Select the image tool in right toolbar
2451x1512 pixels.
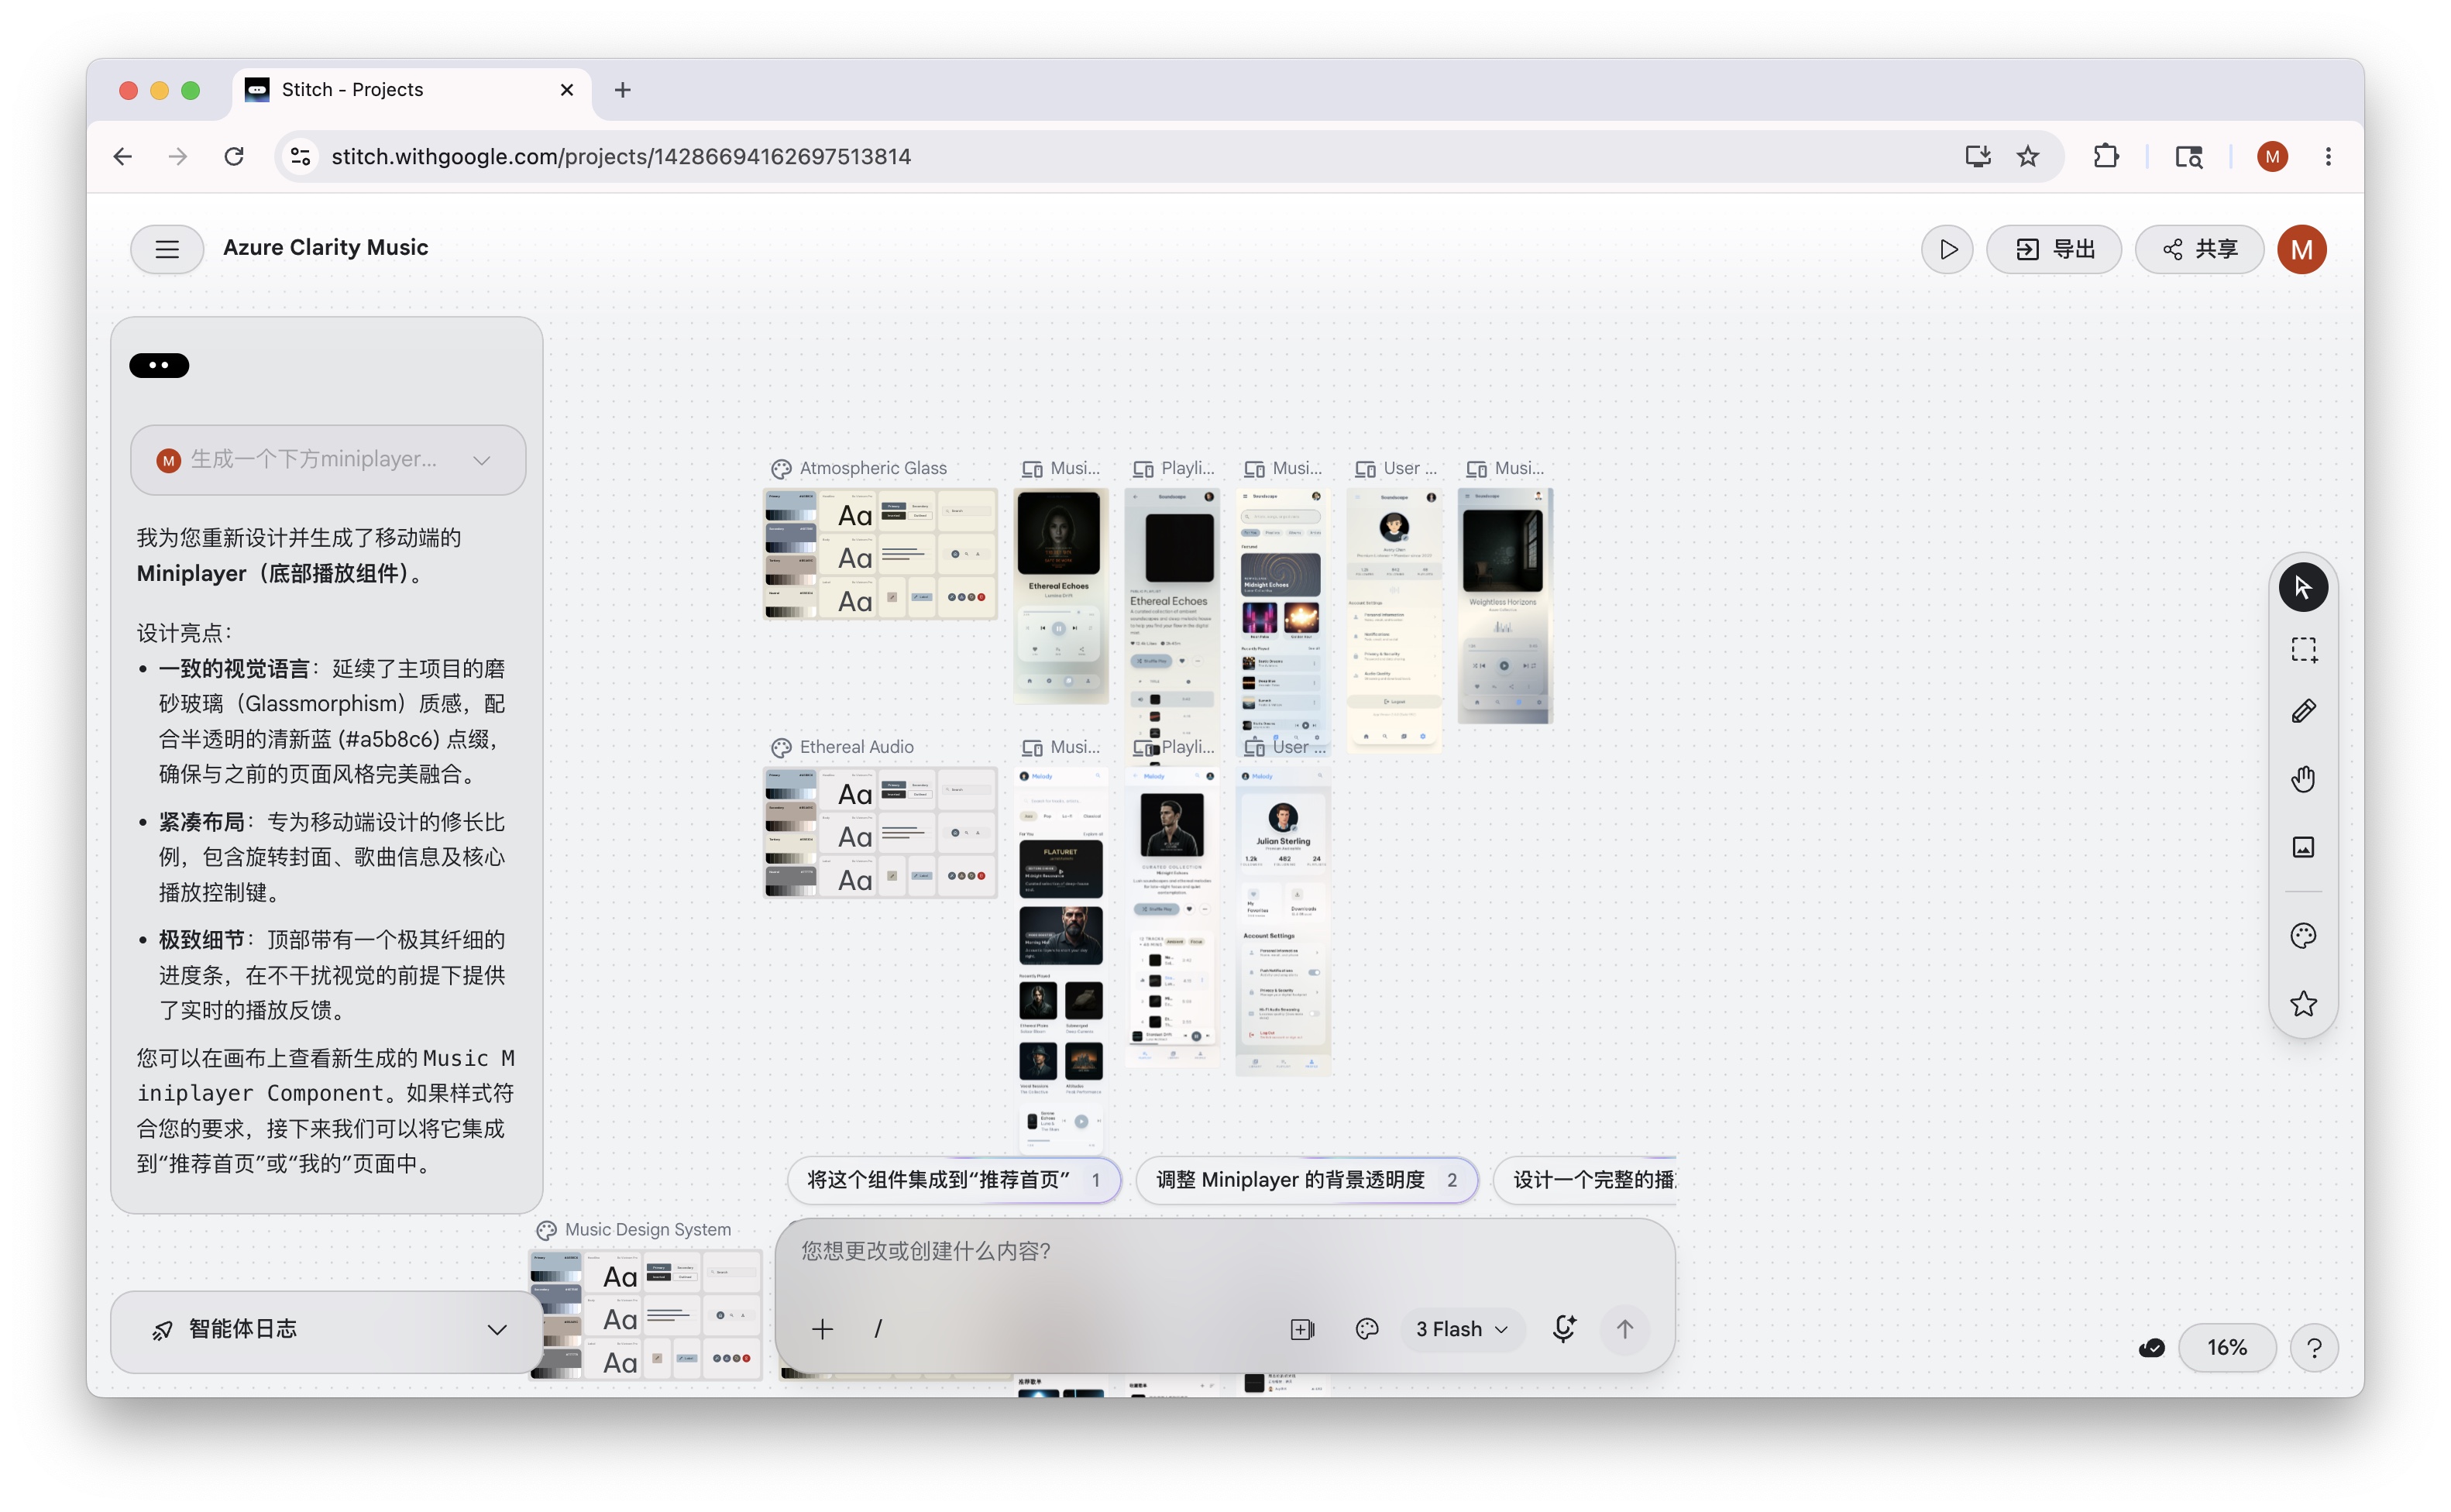[x=2302, y=847]
